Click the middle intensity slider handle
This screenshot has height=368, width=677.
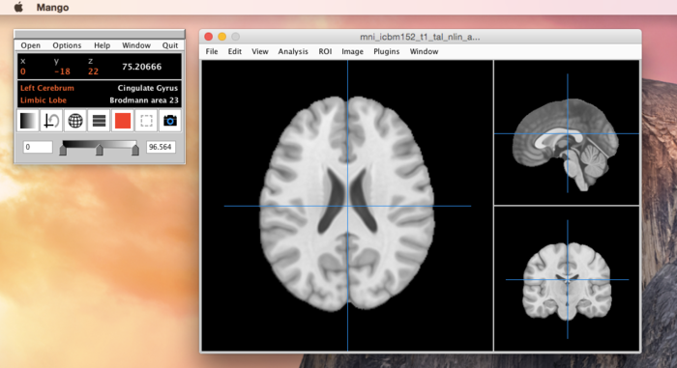[100, 150]
